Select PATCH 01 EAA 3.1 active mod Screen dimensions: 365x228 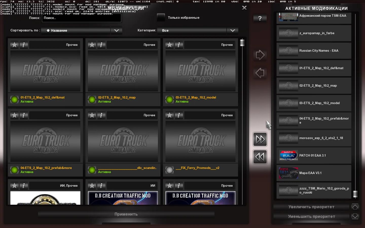pyautogui.click(x=314, y=156)
